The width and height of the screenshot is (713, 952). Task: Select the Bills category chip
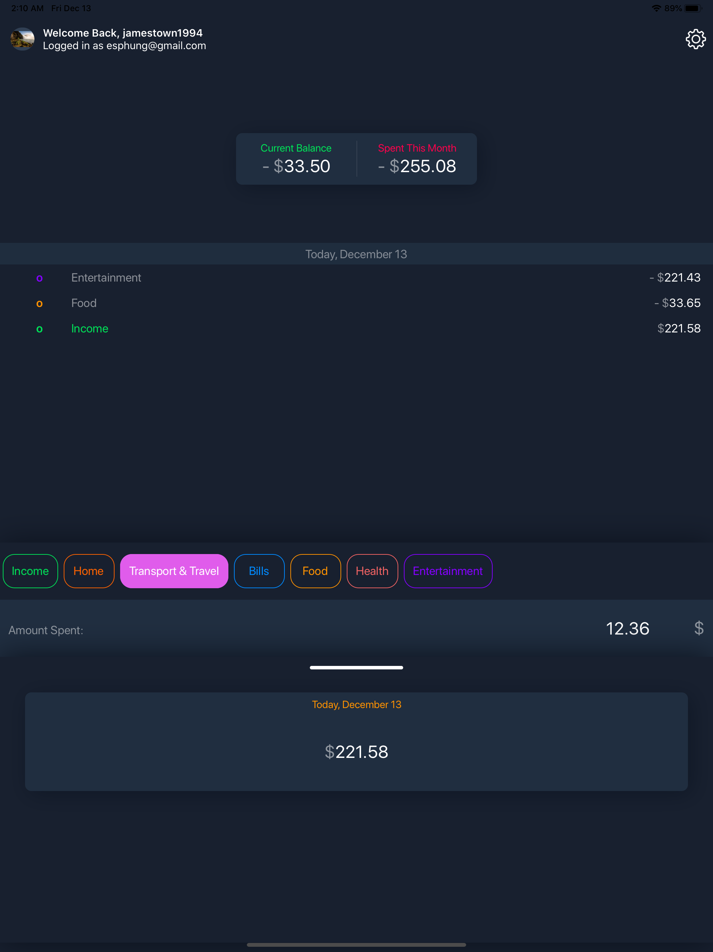click(259, 571)
